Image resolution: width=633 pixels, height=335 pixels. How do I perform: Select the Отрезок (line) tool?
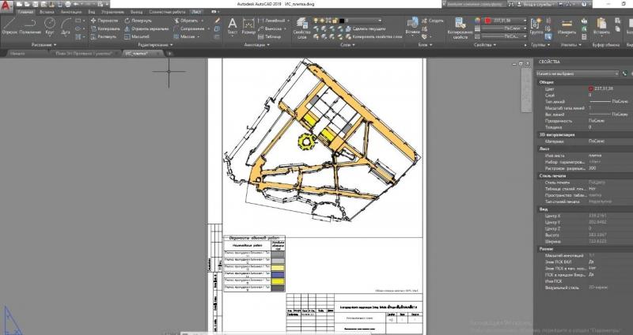point(9,27)
